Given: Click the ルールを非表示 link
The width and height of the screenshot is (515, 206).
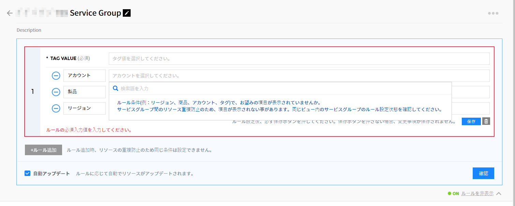Looking at the screenshot, I should (x=477, y=193).
